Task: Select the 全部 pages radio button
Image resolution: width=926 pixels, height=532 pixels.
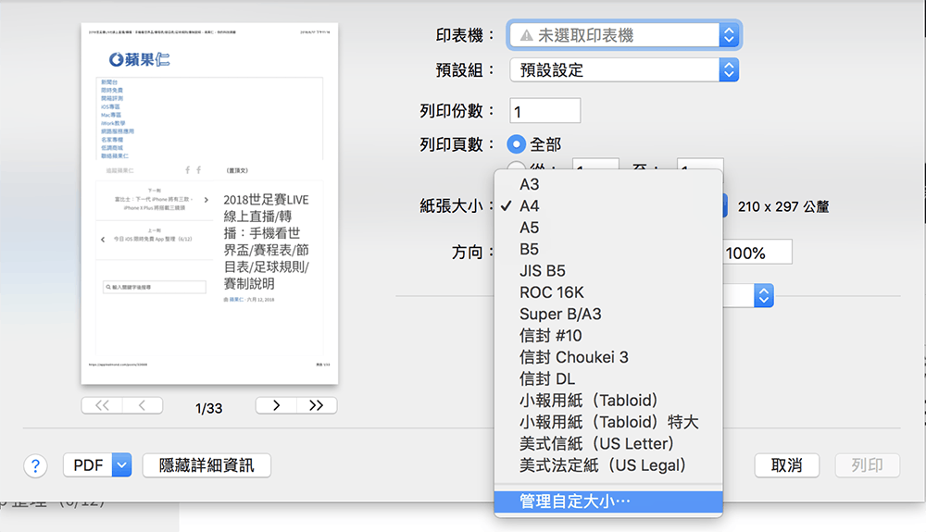Action: 517,144
